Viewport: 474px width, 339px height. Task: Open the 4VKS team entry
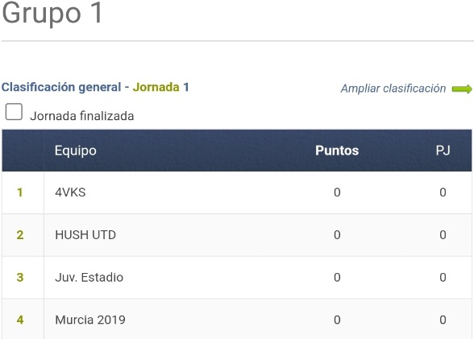pos(70,192)
